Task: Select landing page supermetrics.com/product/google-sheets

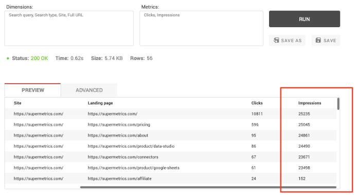Action: pos(134,168)
